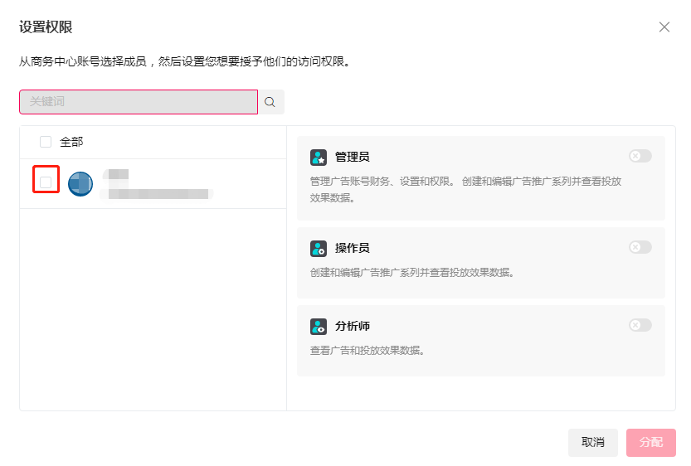
Task: Click the 分析师 role title text
Action: tap(352, 327)
